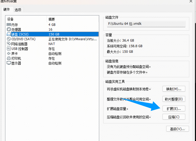Viewport: 196px width, 141px height.
Task: Click the 最大大小: 150 GB text
Action: [120, 52]
